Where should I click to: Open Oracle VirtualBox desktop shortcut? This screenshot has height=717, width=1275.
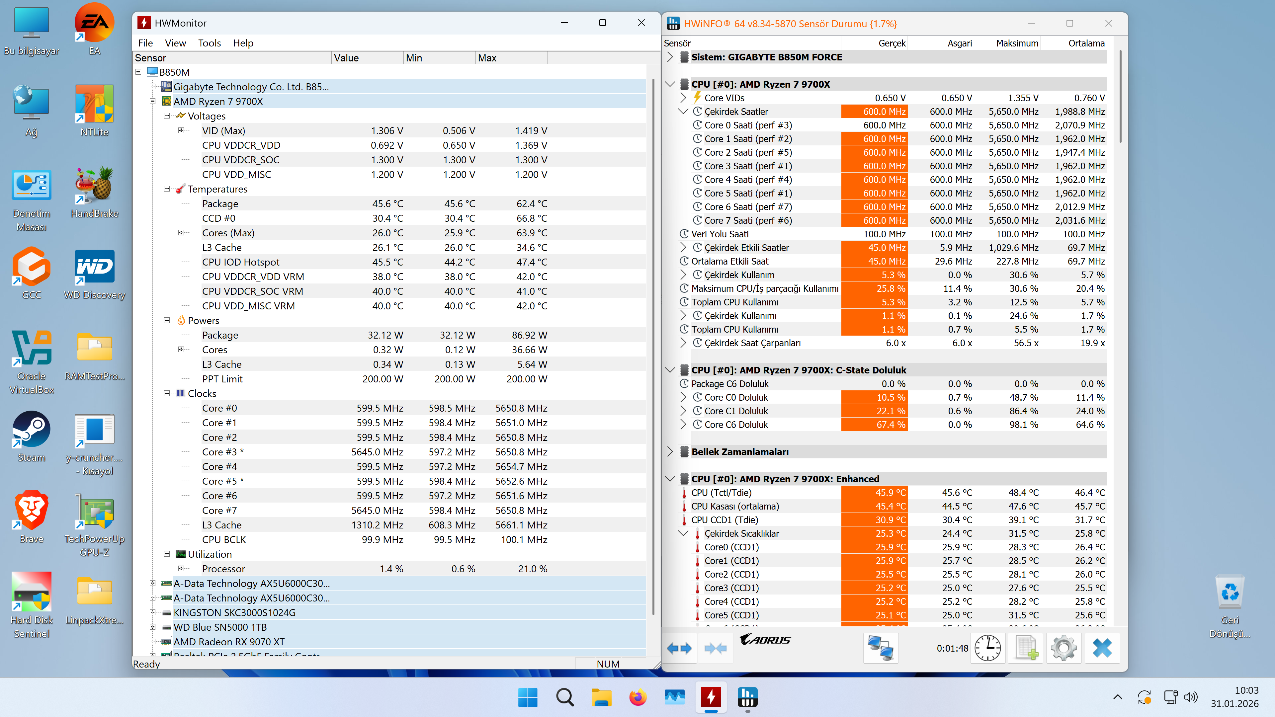pyautogui.click(x=32, y=362)
